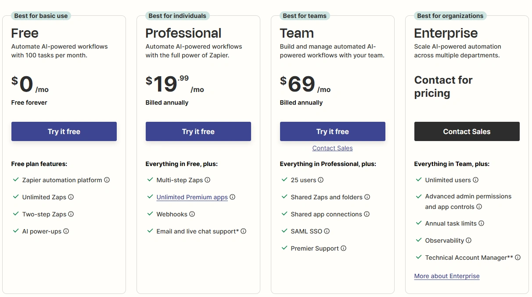
Task: Open Contact Sales link under Team plan
Action: [333, 148]
